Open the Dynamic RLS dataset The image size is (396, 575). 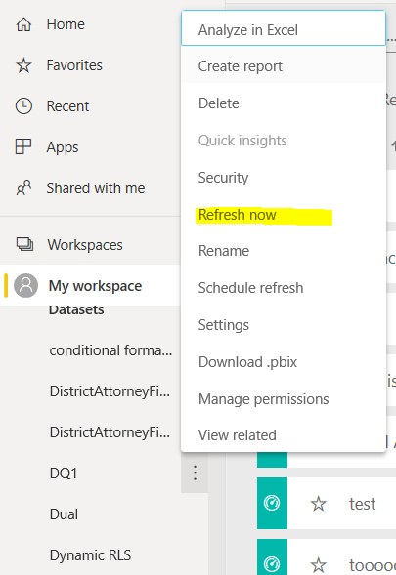(x=90, y=555)
